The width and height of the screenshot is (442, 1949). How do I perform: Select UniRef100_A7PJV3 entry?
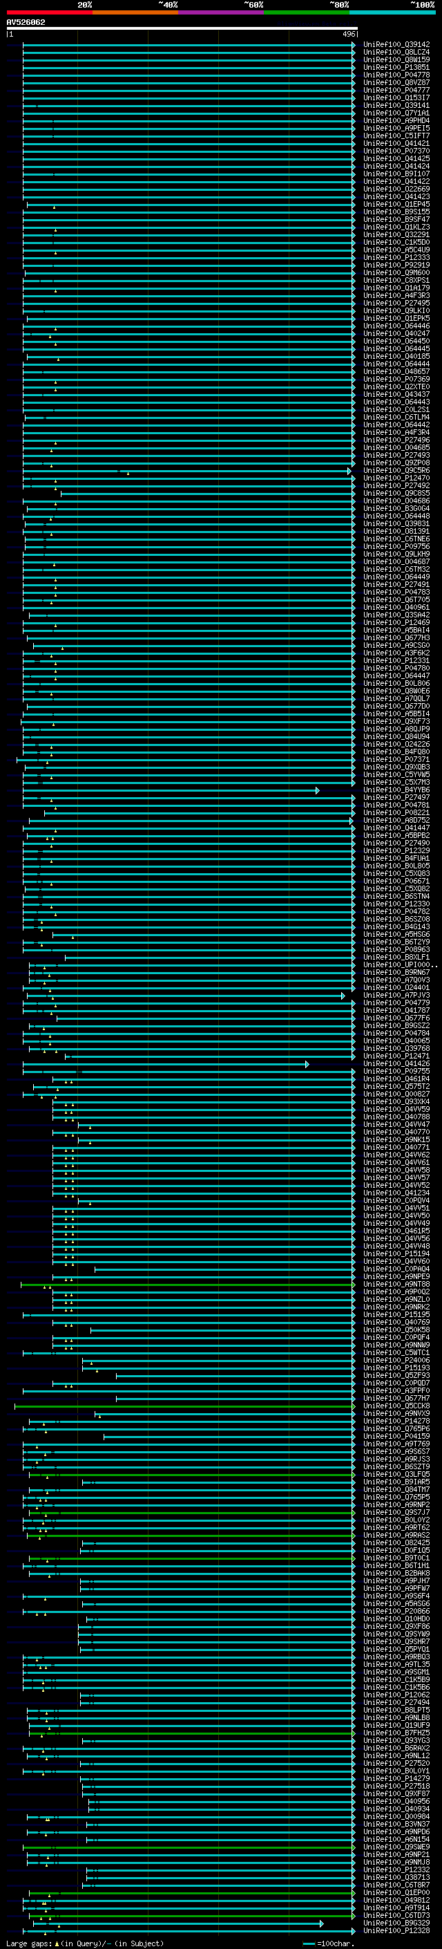[396, 996]
